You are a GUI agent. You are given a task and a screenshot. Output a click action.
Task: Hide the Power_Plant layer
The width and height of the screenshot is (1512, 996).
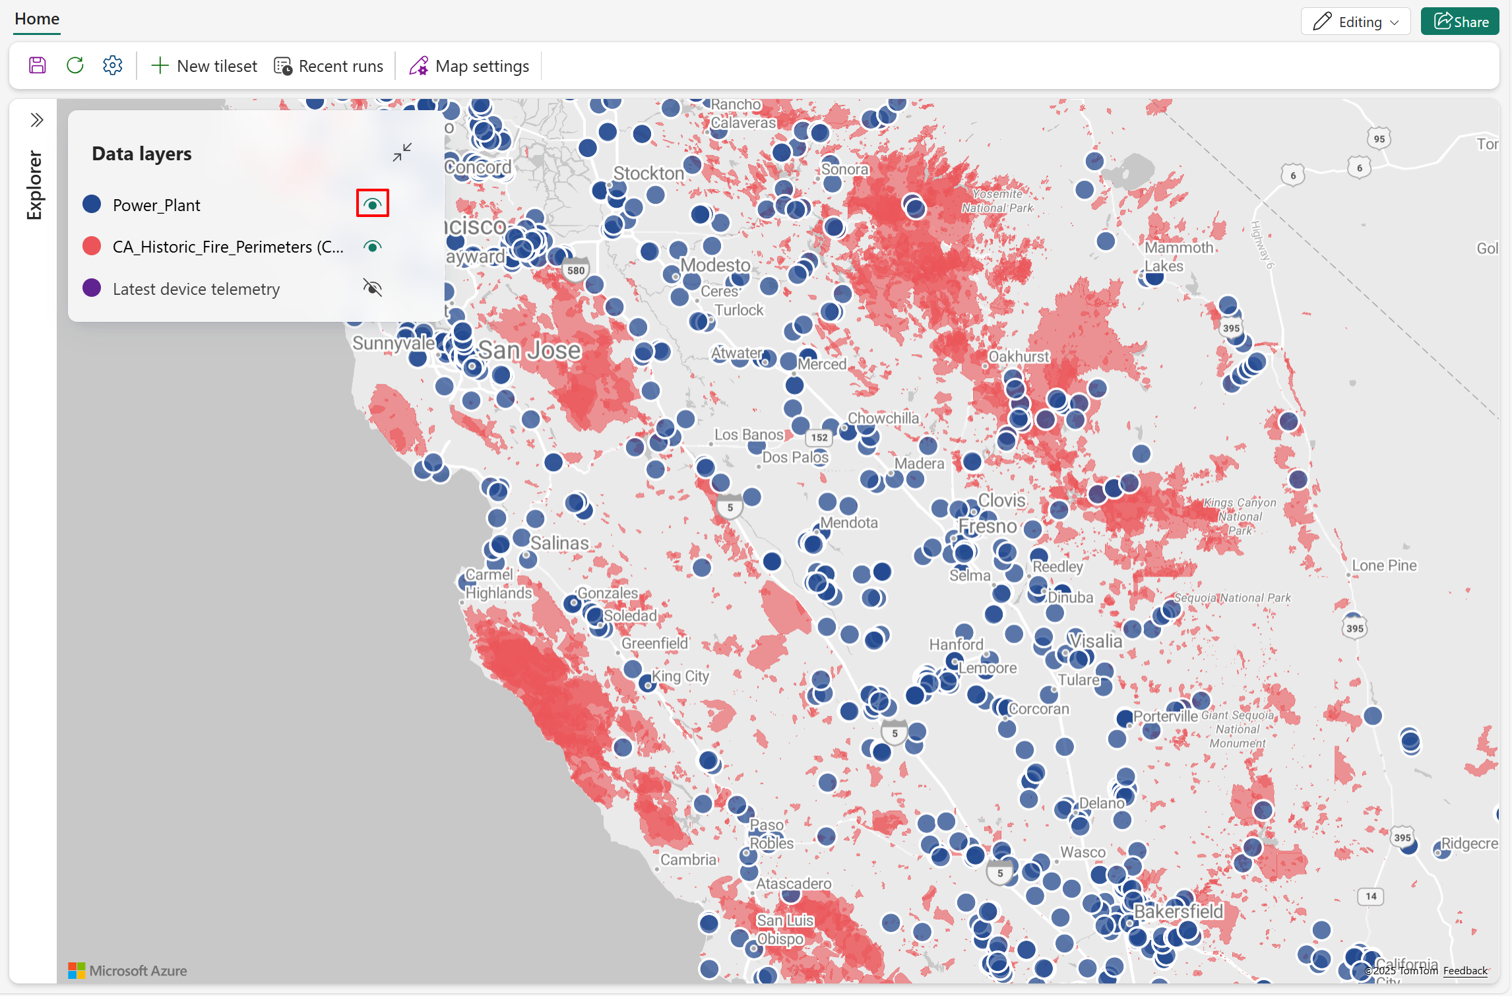tap(373, 204)
